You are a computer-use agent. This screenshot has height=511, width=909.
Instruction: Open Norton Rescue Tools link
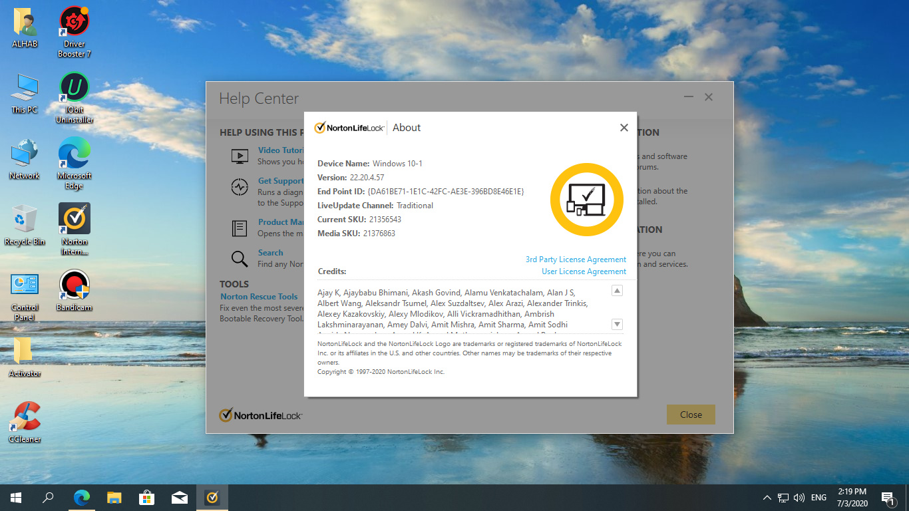point(259,297)
